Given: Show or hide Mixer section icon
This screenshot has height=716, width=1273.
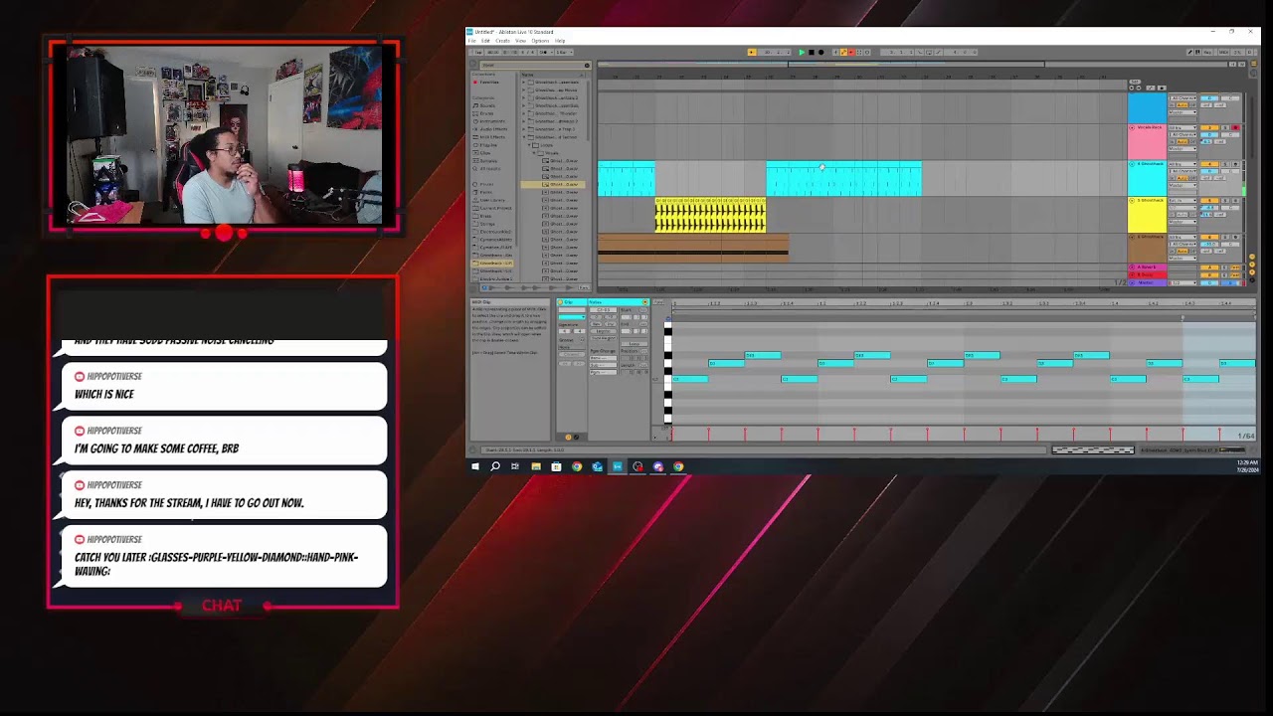Looking at the screenshot, I should pyautogui.click(x=1250, y=270).
